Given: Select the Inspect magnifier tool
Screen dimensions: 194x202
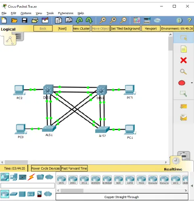Looking at the screenshot, I should (184, 72).
